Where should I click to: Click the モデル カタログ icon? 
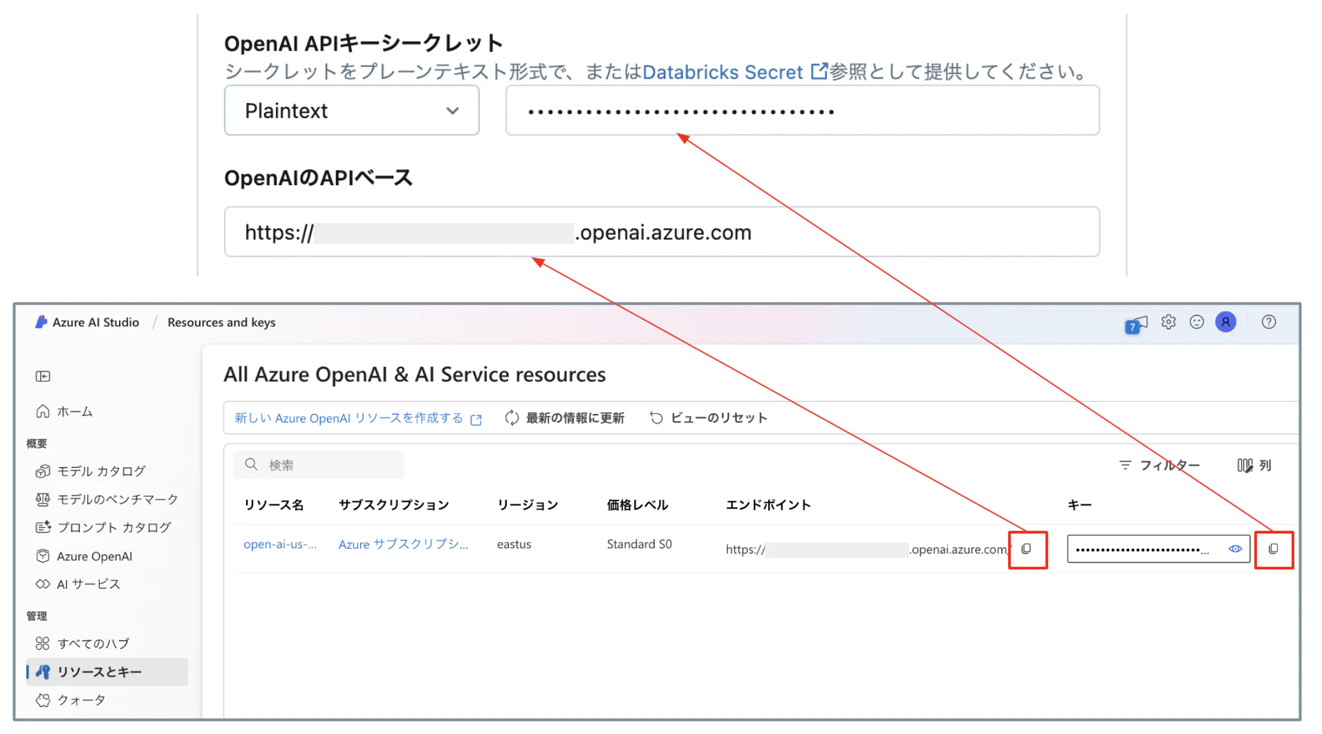(x=43, y=471)
